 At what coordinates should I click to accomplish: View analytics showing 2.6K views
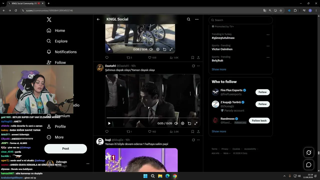pos(174,131)
